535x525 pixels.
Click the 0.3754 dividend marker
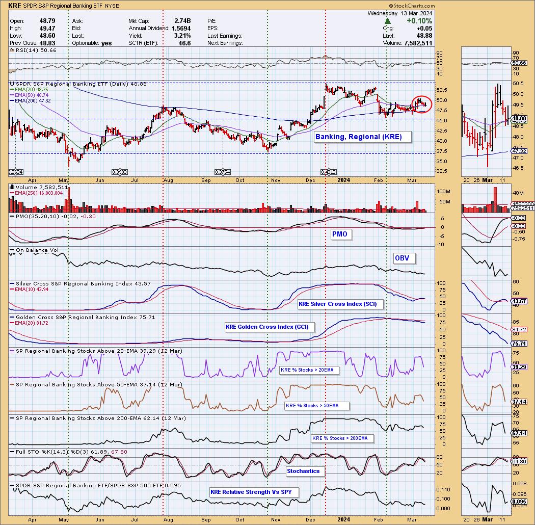coord(223,172)
